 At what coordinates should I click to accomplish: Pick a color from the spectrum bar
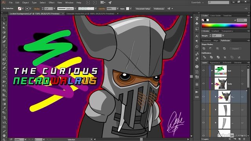point(224,25)
